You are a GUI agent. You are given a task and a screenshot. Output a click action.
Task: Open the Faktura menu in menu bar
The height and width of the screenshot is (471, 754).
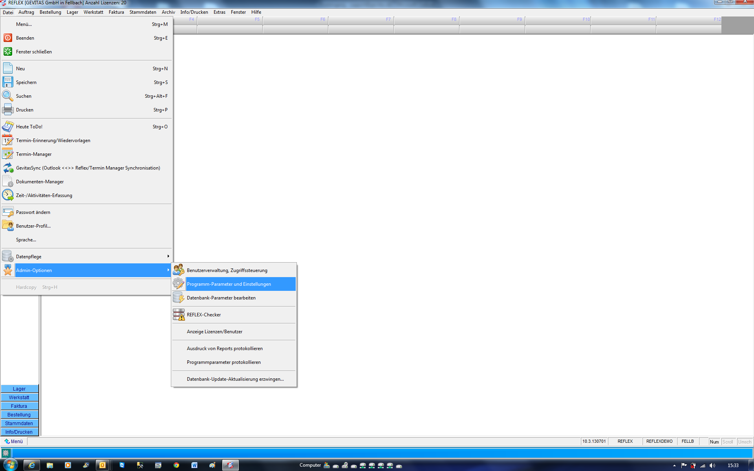(116, 12)
